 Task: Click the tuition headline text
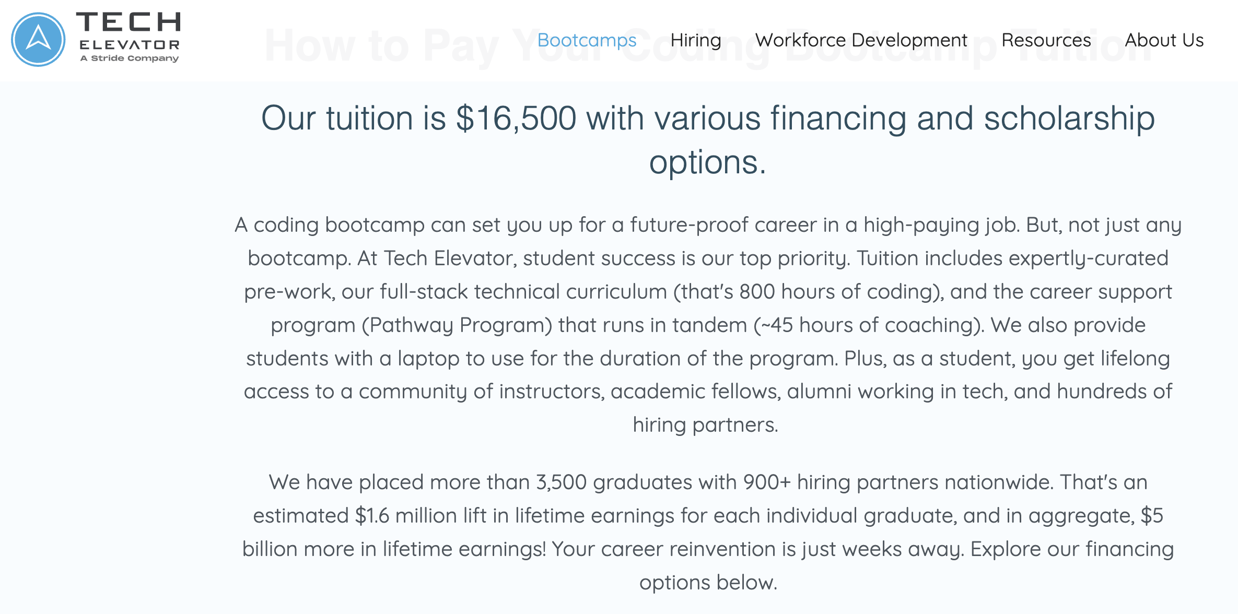[x=708, y=139]
